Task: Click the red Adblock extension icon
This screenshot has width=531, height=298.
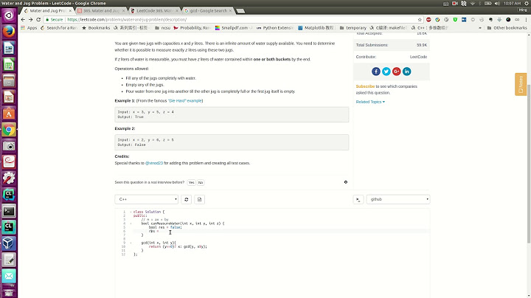Action: tap(428, 20)
